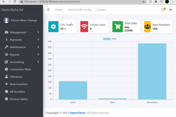Image resolution: width=176 pixels, height=117 pixels.
Task: Click the New Vouchers plus icon
Action: click(6, 84)
